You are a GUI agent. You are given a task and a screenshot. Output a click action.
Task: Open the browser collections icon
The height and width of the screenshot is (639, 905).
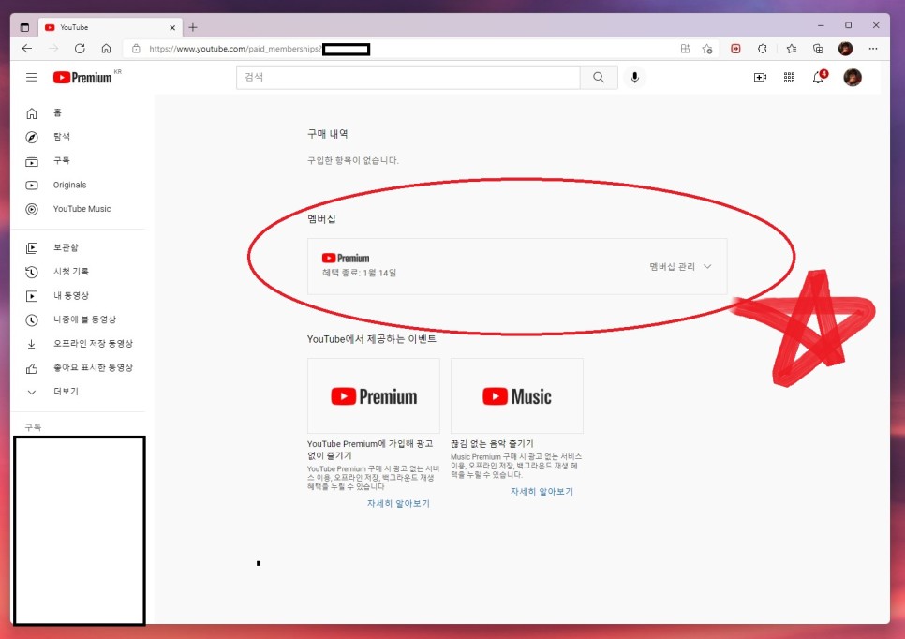pos(818,49)
